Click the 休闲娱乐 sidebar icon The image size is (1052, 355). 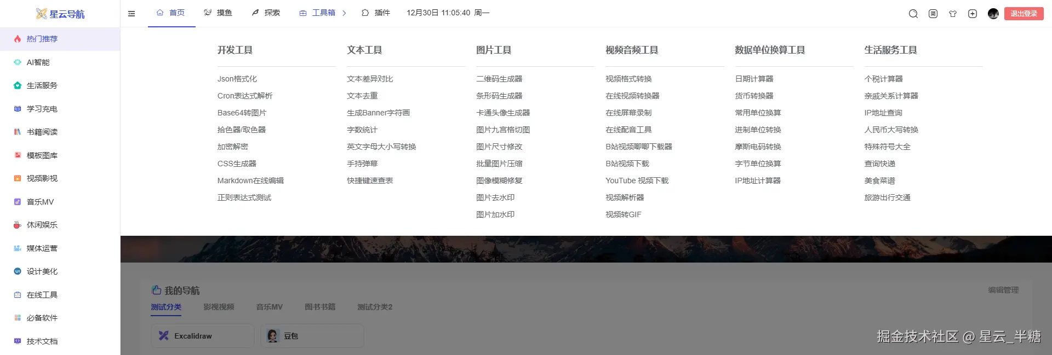coord(18,225)
